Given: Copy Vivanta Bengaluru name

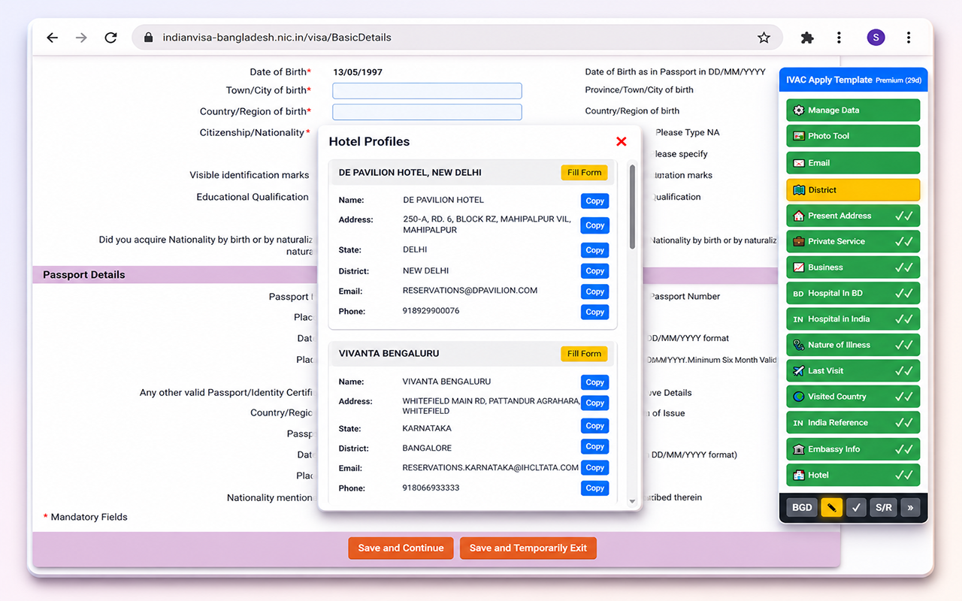Looking at the screenshot, I should tap(594, 382).
